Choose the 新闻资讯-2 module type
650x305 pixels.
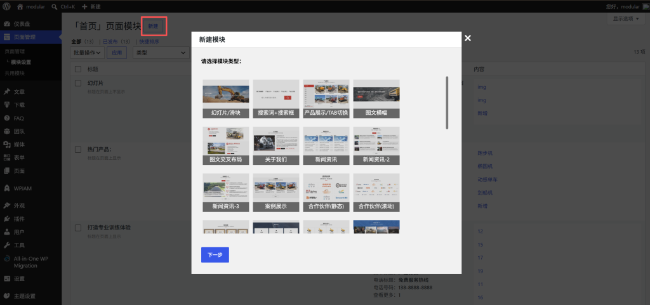point(376,146)
